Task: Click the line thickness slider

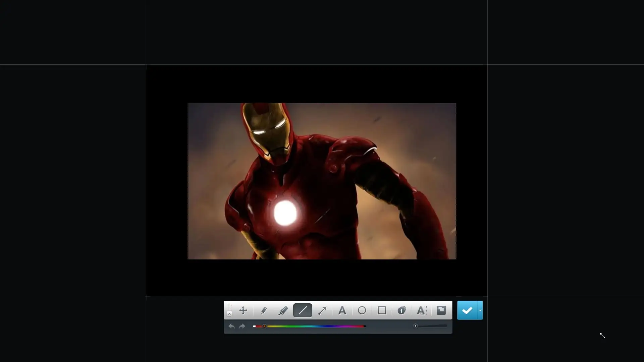Action: coord(431,326)
